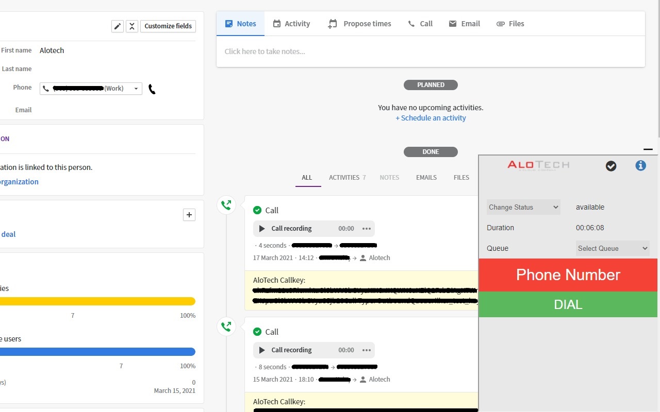
Task: Open more options on 15 March recording
Action: [x=367, y=350]
